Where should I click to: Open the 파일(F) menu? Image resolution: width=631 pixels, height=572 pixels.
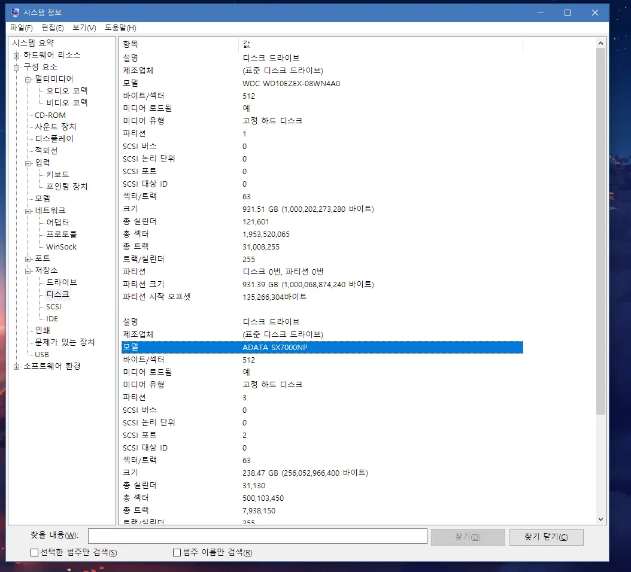click(x=22, y=28)
